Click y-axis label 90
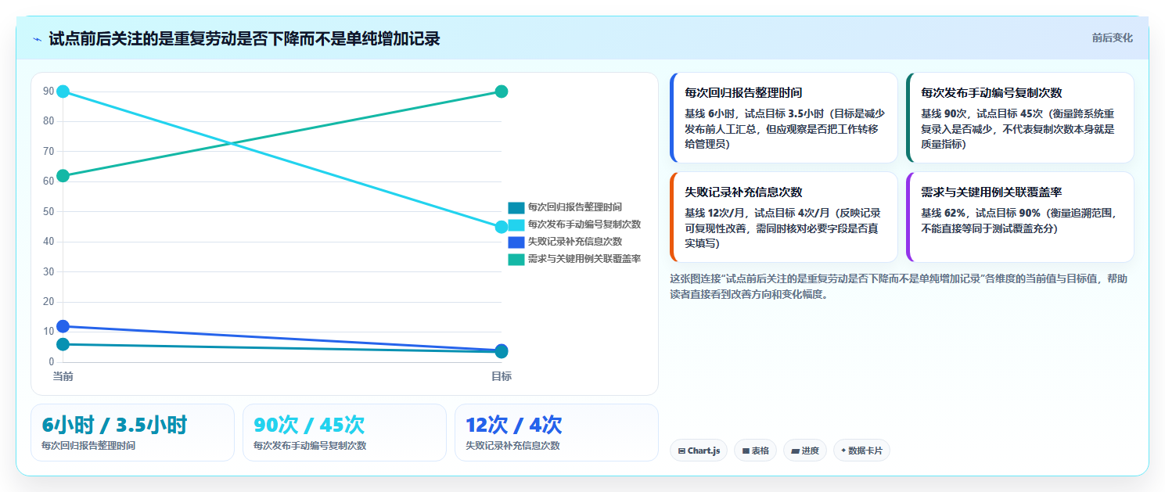Screen dimensions: 1165x492 (49, 92)
